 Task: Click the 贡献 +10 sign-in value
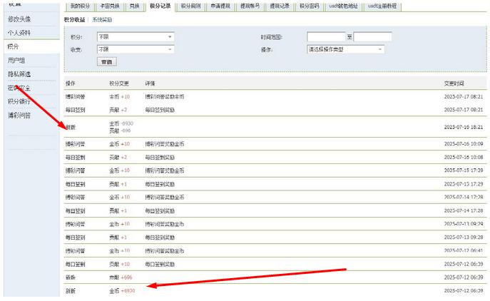point(119,264)
